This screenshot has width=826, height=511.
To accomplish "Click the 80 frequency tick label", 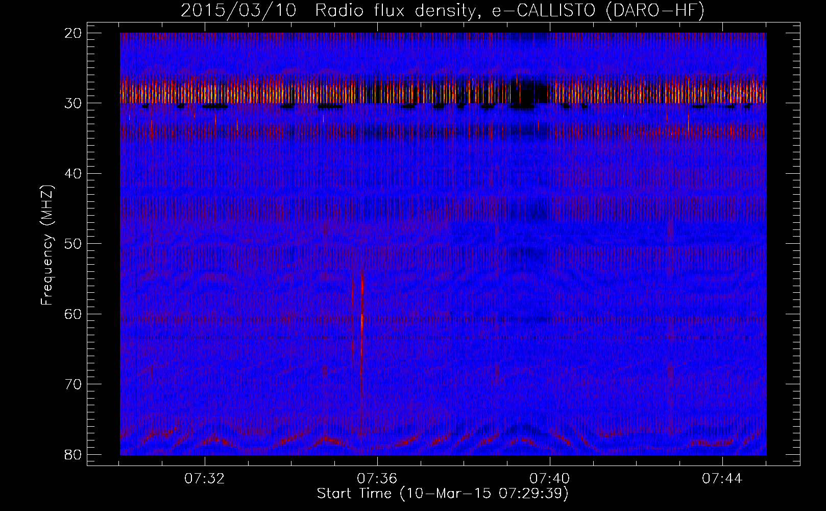I will coord(74,454).
